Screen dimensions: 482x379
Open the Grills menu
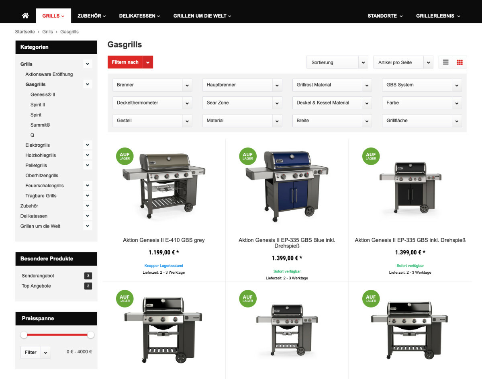point(53,16)
